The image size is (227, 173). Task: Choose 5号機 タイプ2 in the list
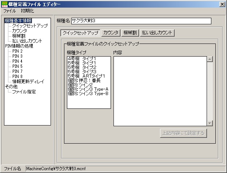(89, 67)
